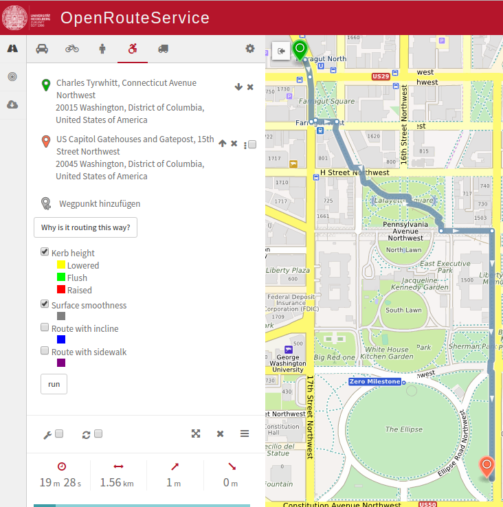Screen dimensions: 503x507
Task: Select the heavy vehicle truck profile
Action: (x=163, y=49)
